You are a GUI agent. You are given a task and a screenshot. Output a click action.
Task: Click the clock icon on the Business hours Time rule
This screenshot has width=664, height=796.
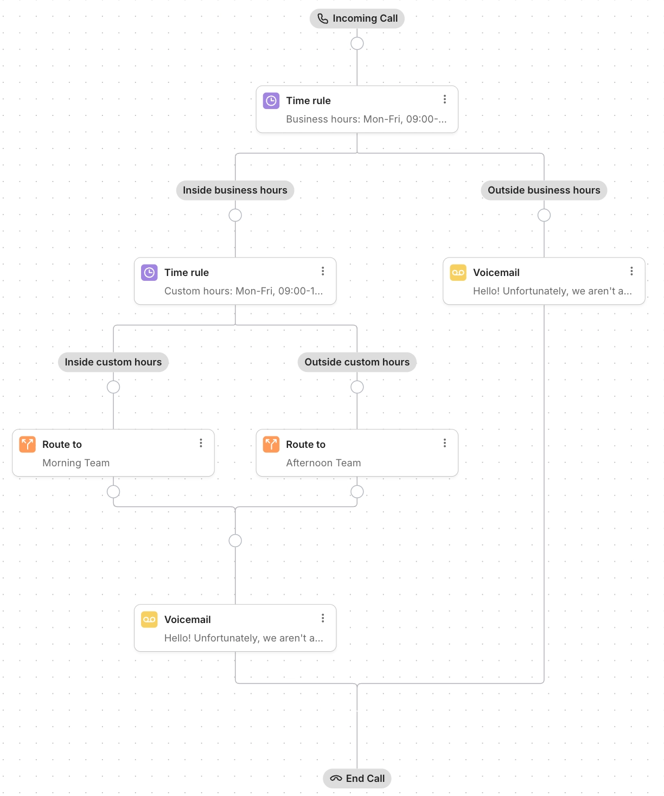pos(270,100)
